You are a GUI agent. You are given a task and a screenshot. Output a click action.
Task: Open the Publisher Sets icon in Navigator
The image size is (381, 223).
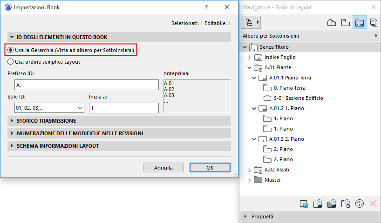click(x=374, y=23)
